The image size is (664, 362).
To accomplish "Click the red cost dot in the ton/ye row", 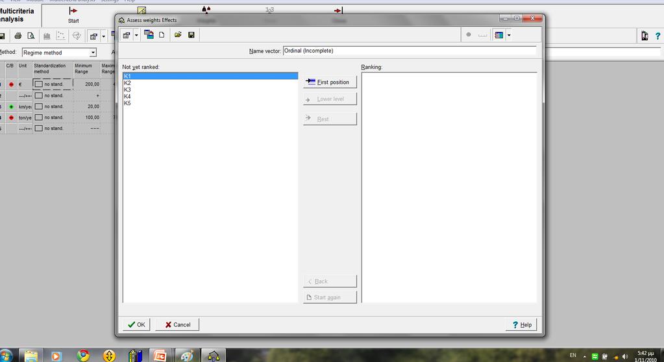I will 12,117.
